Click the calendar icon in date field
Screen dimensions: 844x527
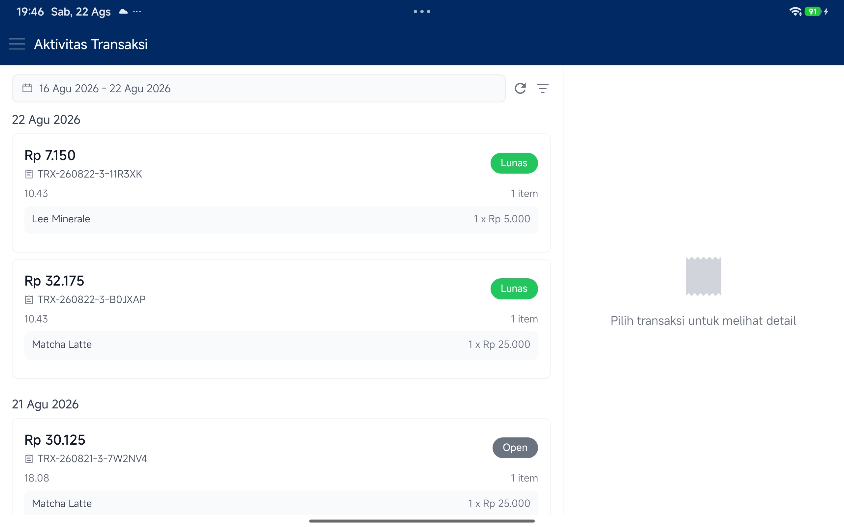27,88
